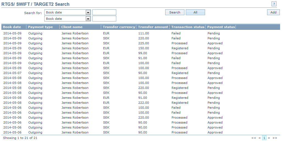This screenshot has height=142, width=282.
Task: Select page 1 in the pagination
Action: click(264, 138)
